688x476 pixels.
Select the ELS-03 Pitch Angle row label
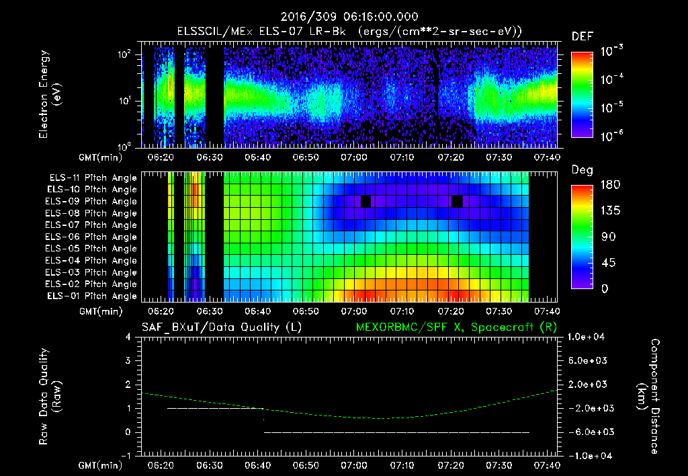pyautogui.click(x=91, y=272)
